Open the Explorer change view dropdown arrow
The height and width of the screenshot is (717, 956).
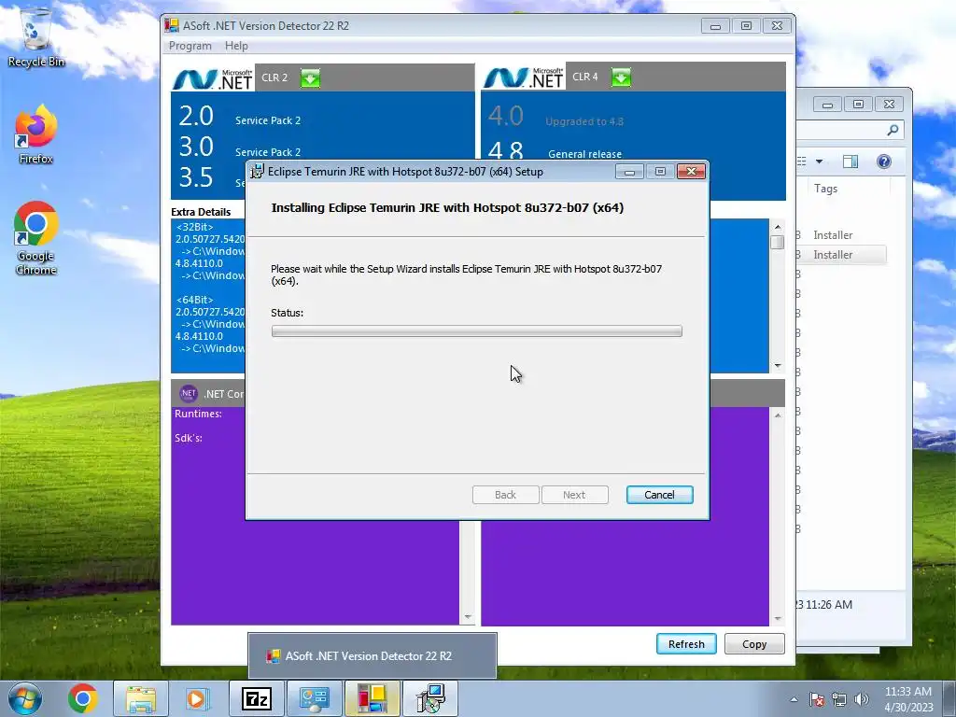pos(820,162)
